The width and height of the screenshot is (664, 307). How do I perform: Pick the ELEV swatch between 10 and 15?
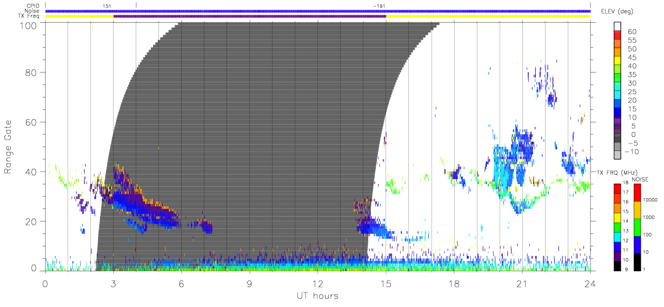[617, 113]
